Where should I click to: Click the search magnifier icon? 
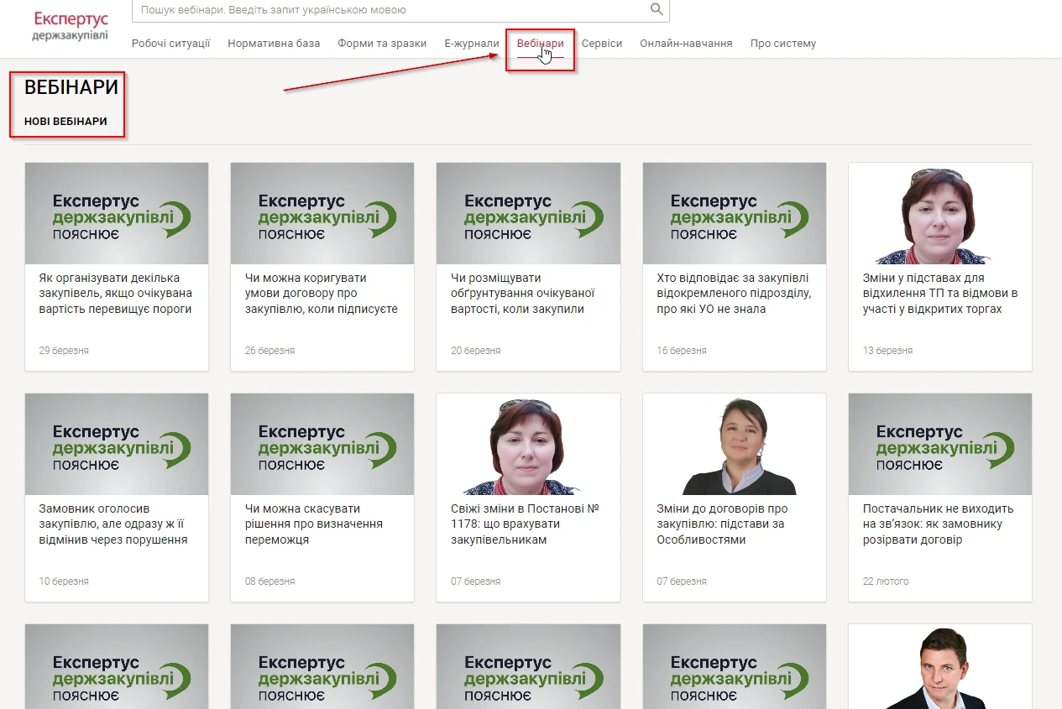[x=657, y=10]
